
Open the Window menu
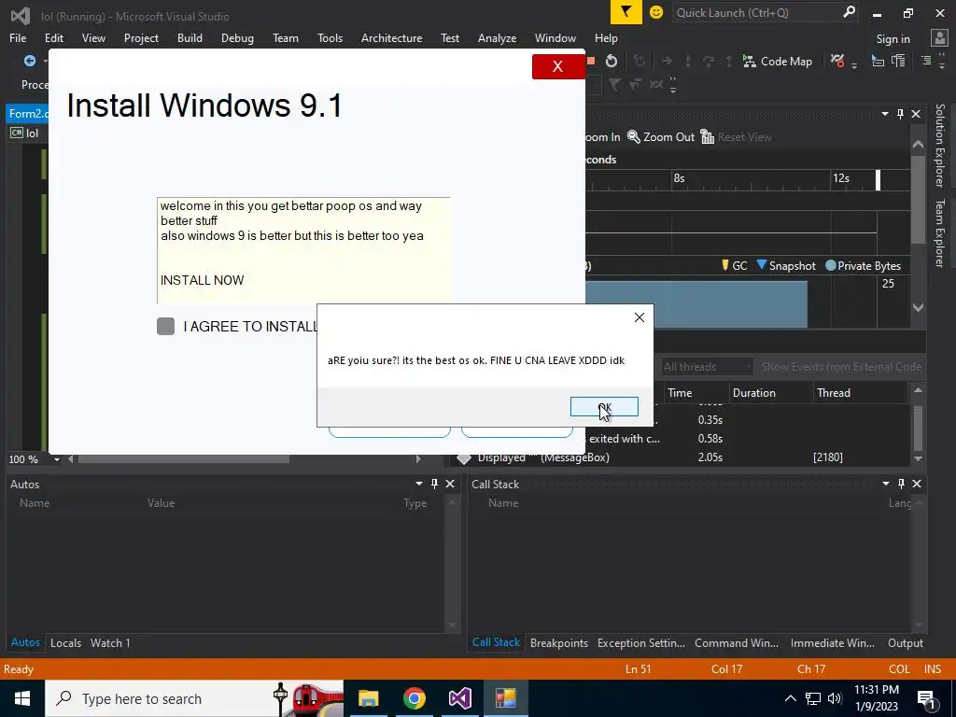click(555, 37)
